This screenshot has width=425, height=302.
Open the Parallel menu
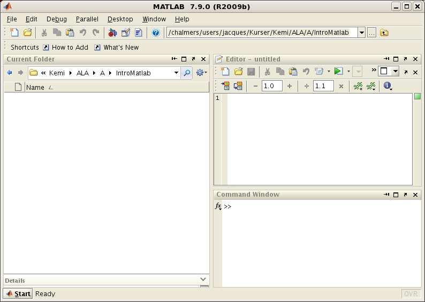(x=87, y=19)
